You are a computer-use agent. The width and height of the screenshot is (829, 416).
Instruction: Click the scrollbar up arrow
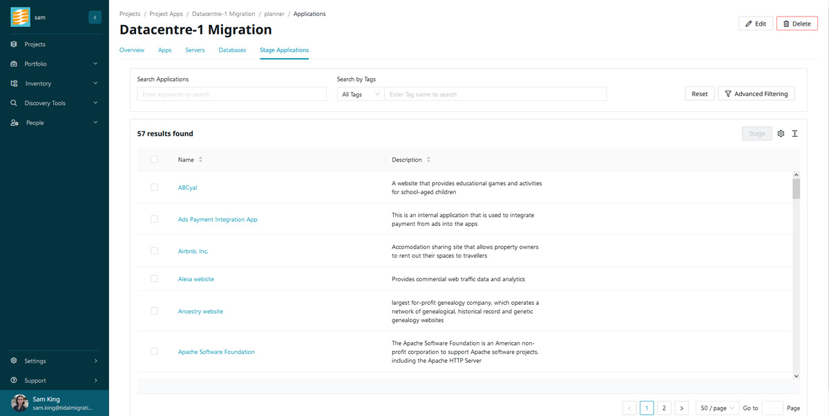tap(796, 175)
